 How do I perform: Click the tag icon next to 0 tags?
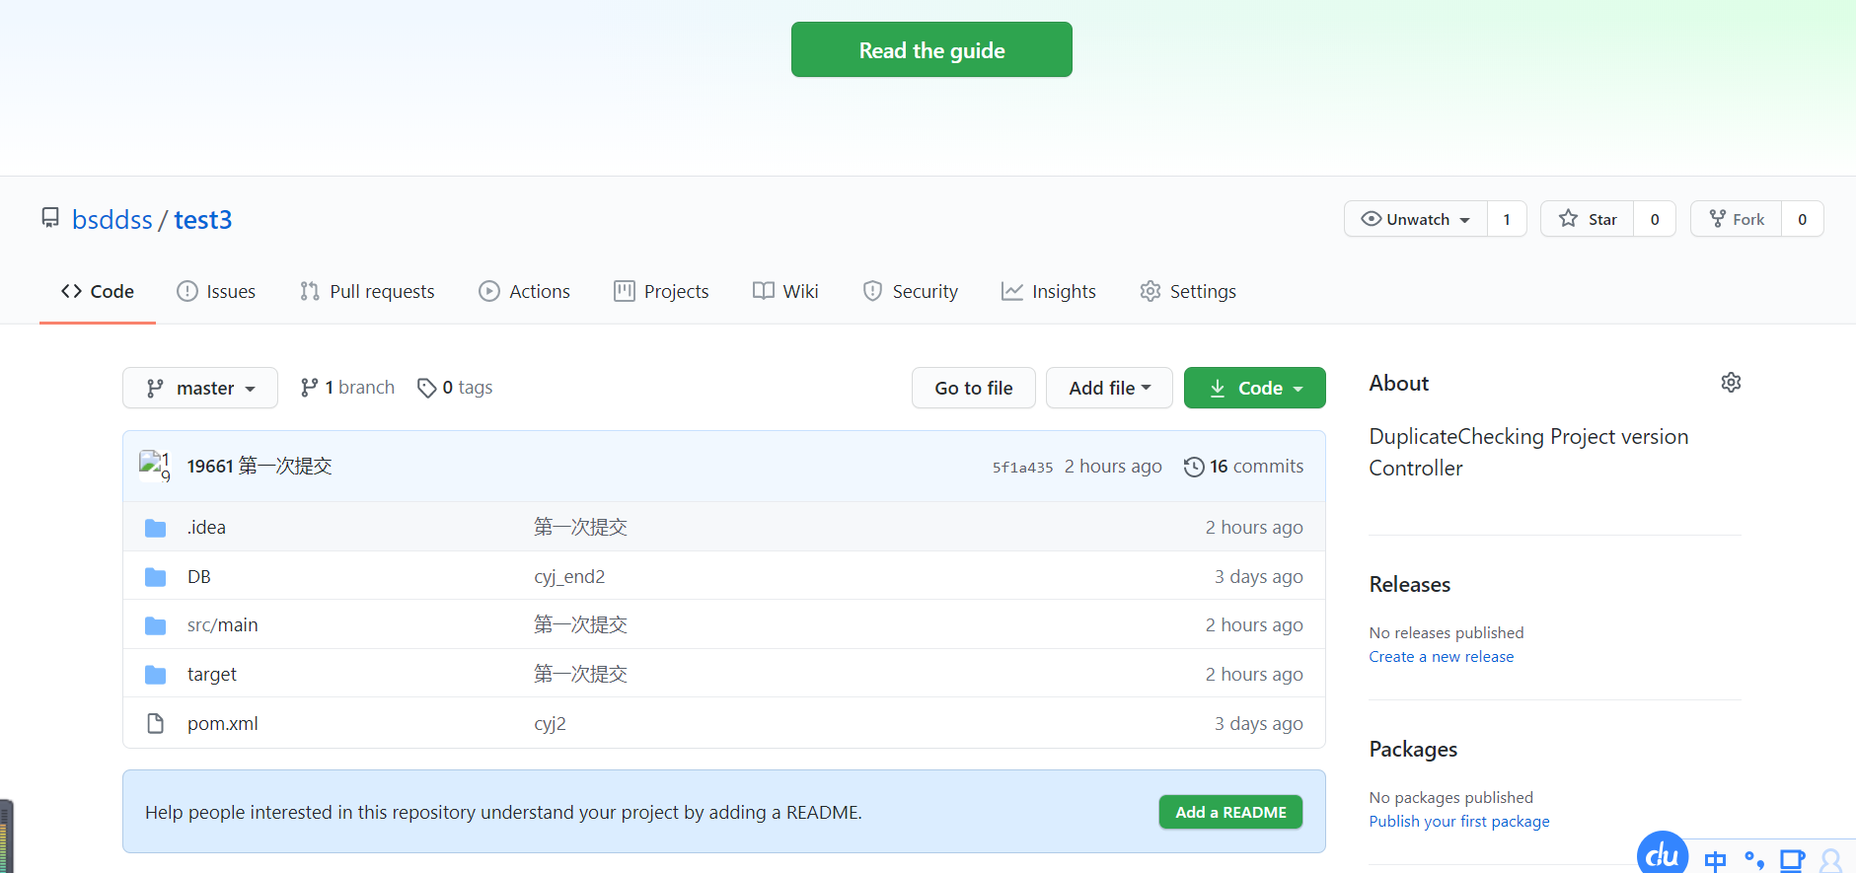click(x=426, y=389)
